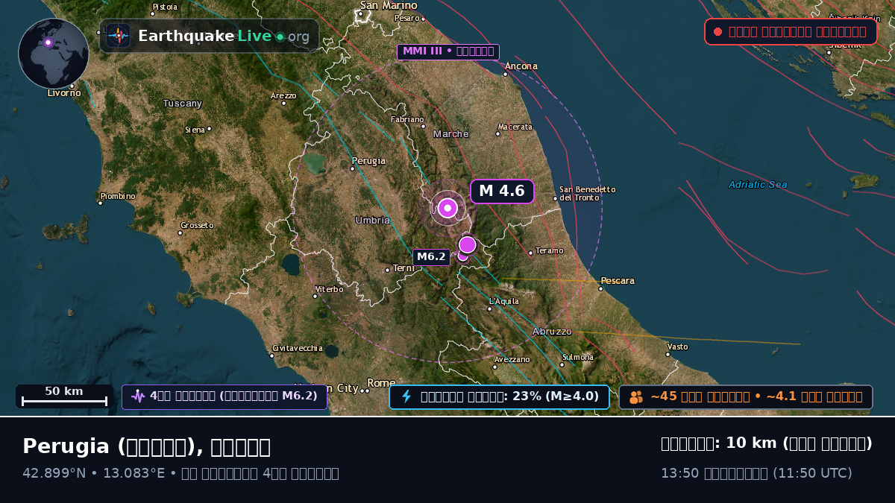
Task: Select the M 4.6 epicenter marker
Action: point(447,208)
